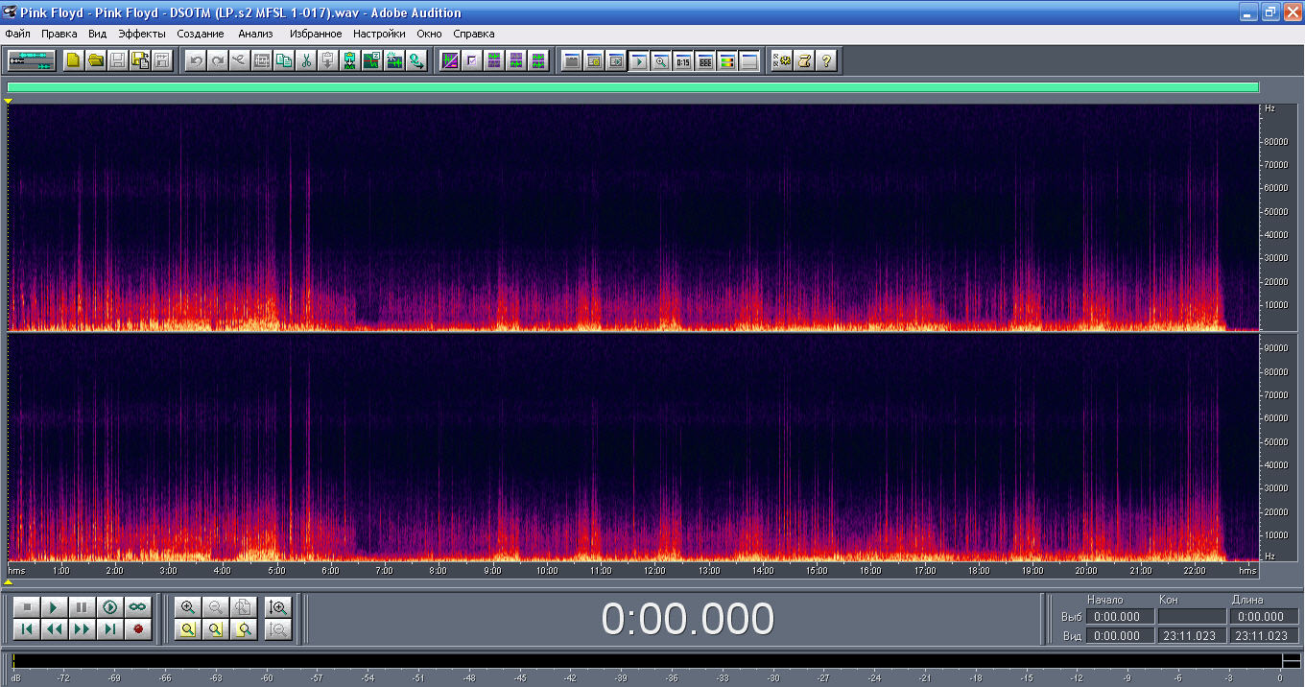Click the 15:00 mark on time ruler
This screenshot has width=1305, height=687.
tap(817, 570)
